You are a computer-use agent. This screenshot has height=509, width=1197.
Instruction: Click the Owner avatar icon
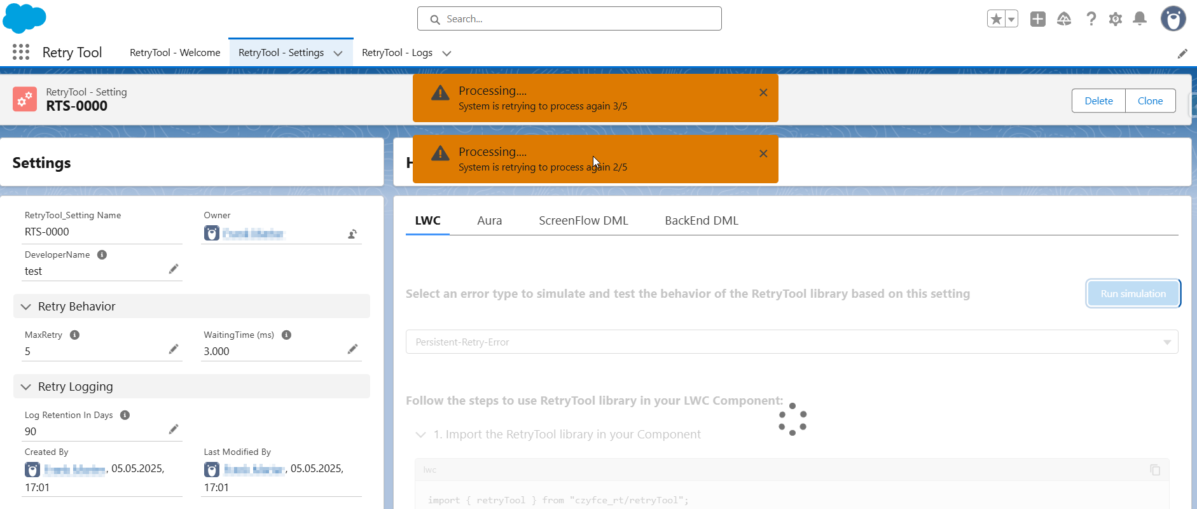coord(212,234)
